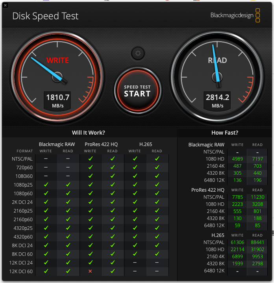274x283 pixels.
Task: Click the Will It Work? panel heading
Action: coord(89,133)
